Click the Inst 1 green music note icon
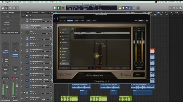This screenshot has height=102, width=183. coord(27,33)
